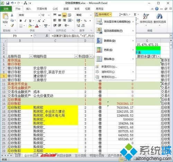
Task: Open the 文件 File tab
Action: (x=6, y=9)
